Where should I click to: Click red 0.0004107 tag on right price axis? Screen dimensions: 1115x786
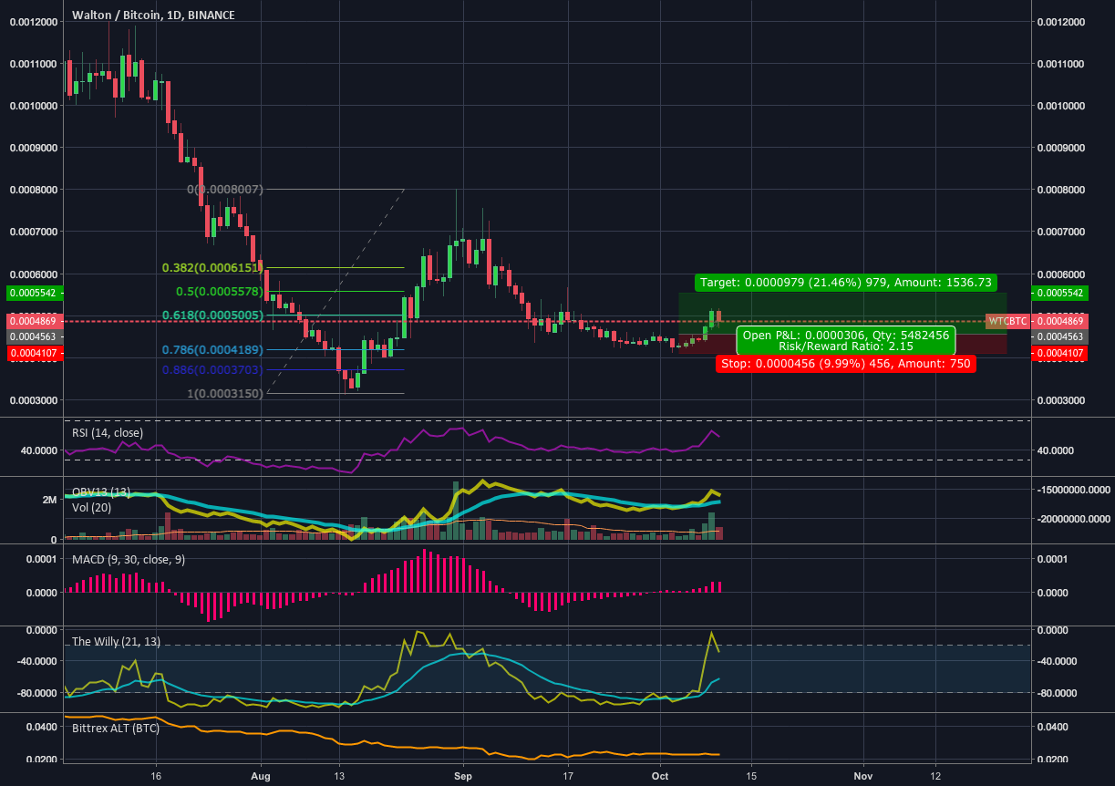[x=1058, y=355]
